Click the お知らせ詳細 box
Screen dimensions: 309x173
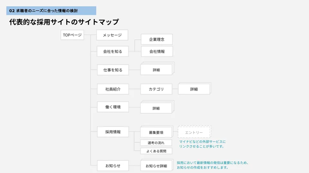coord(156,166)
